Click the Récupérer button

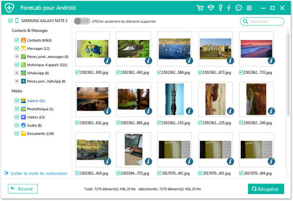266,188
